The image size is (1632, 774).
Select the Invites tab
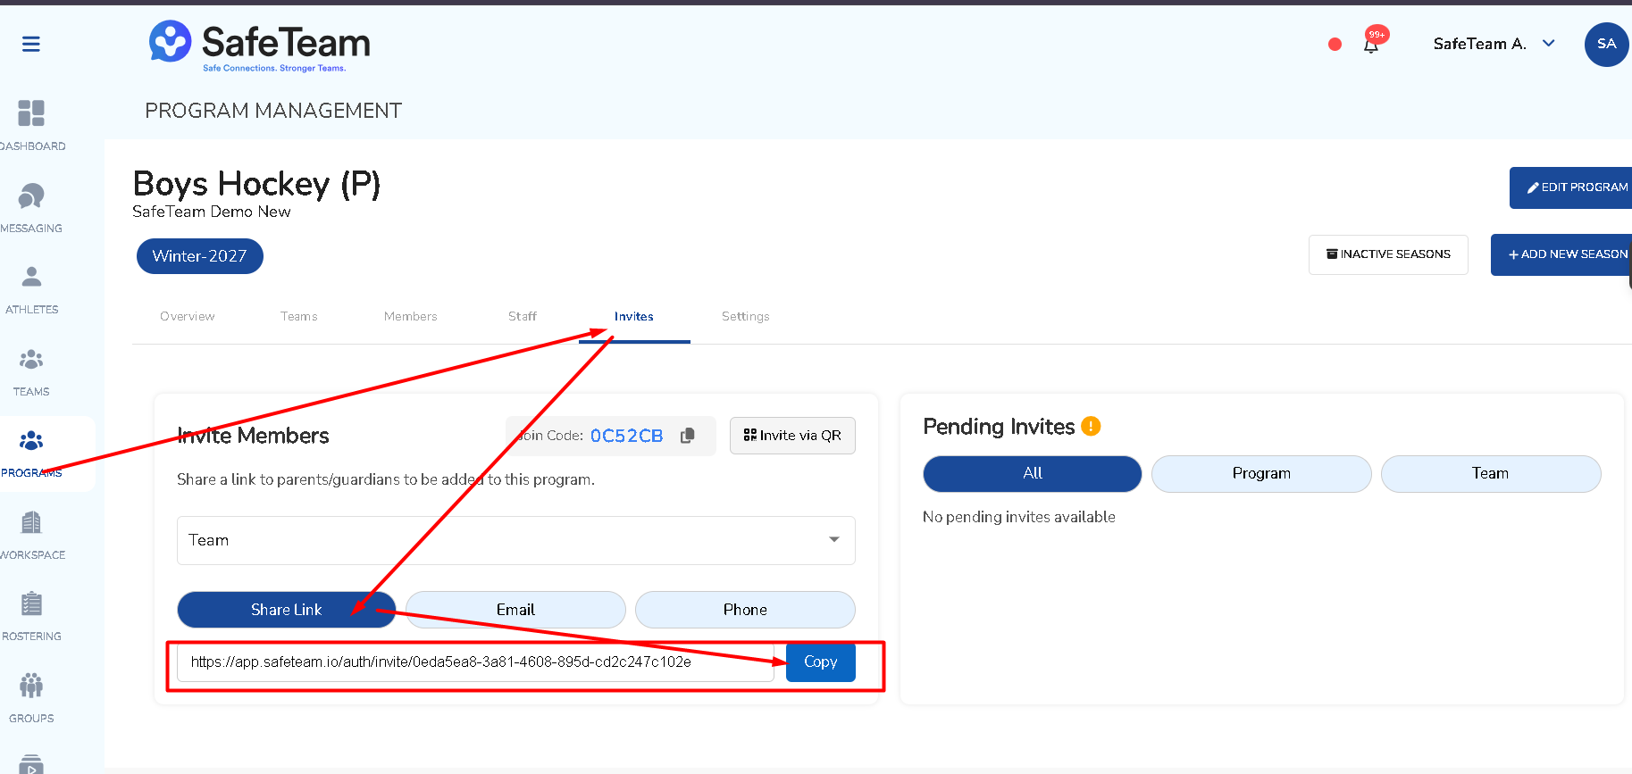[x=634, y=317]
